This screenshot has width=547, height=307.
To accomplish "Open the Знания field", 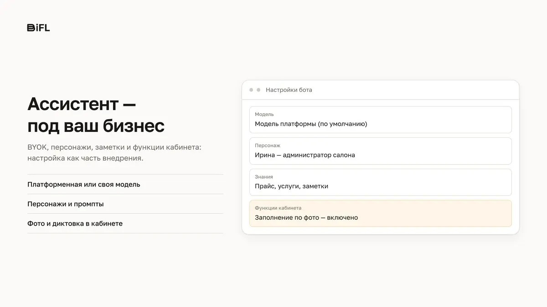I will (380, 182).
